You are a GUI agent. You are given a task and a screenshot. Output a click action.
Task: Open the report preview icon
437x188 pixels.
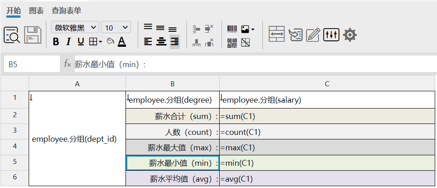coord(12,35)
